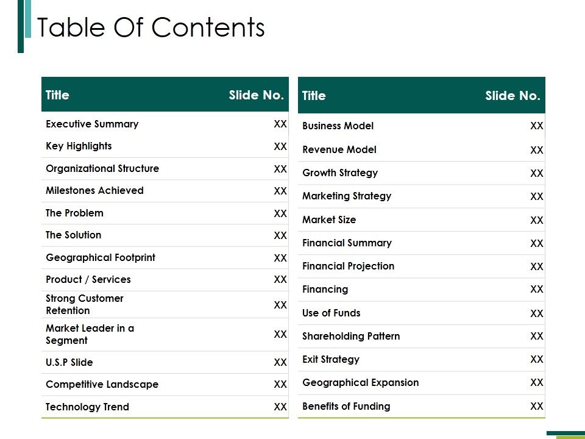The image size is (585, 439).
Task: Select the Key Highlights row
Action: [79, 146]
